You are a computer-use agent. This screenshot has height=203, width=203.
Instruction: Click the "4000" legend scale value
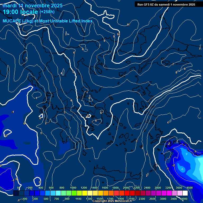pyautogui.click(x=184, y=199)
